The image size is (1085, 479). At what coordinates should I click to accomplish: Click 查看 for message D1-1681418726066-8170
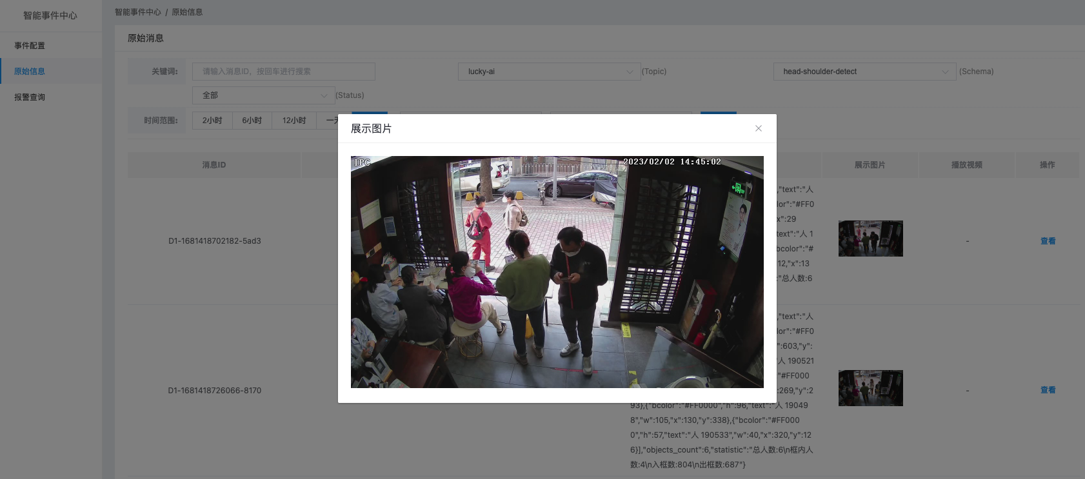pyautogui.click(x=1048, y=390)
